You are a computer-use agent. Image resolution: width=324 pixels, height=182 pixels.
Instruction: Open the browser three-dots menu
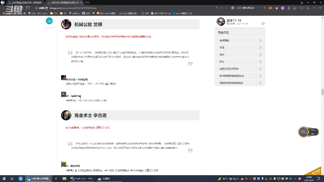coord(314,8)
